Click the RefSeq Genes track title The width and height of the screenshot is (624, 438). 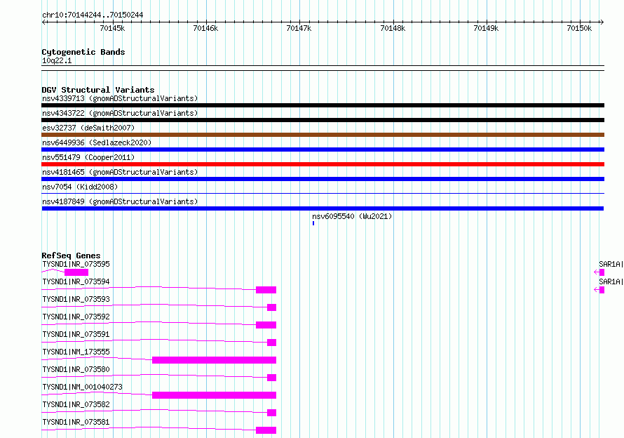(x=71, y=256)
